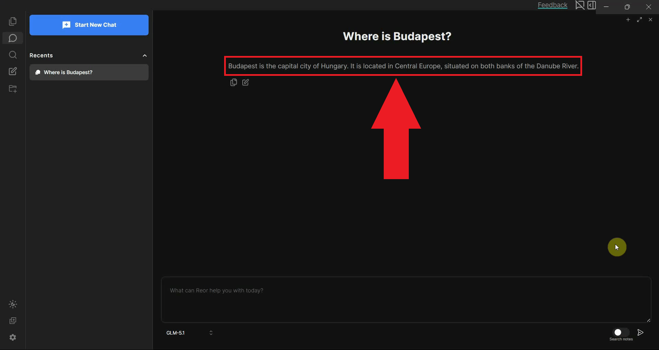Click the duplicate-plus icon above the settings gear

(x=13, y=321)
